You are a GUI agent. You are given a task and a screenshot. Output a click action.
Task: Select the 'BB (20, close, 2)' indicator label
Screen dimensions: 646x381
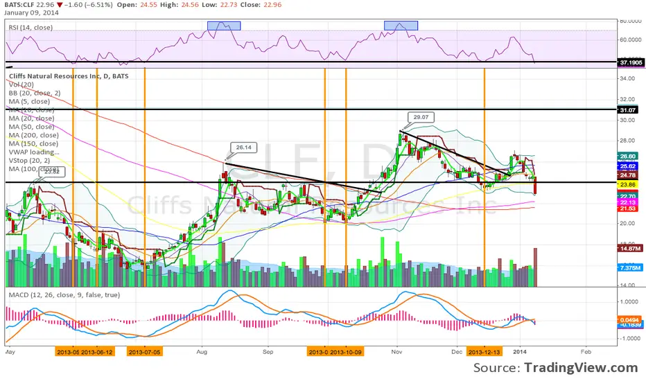(35, 93)
